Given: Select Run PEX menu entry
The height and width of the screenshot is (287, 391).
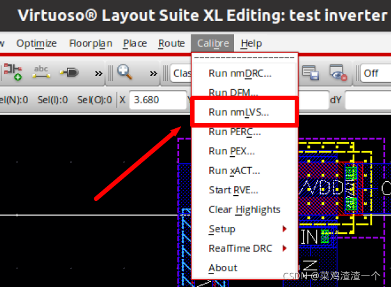Looking at the screenshot, I should click(x=244, y=151).
